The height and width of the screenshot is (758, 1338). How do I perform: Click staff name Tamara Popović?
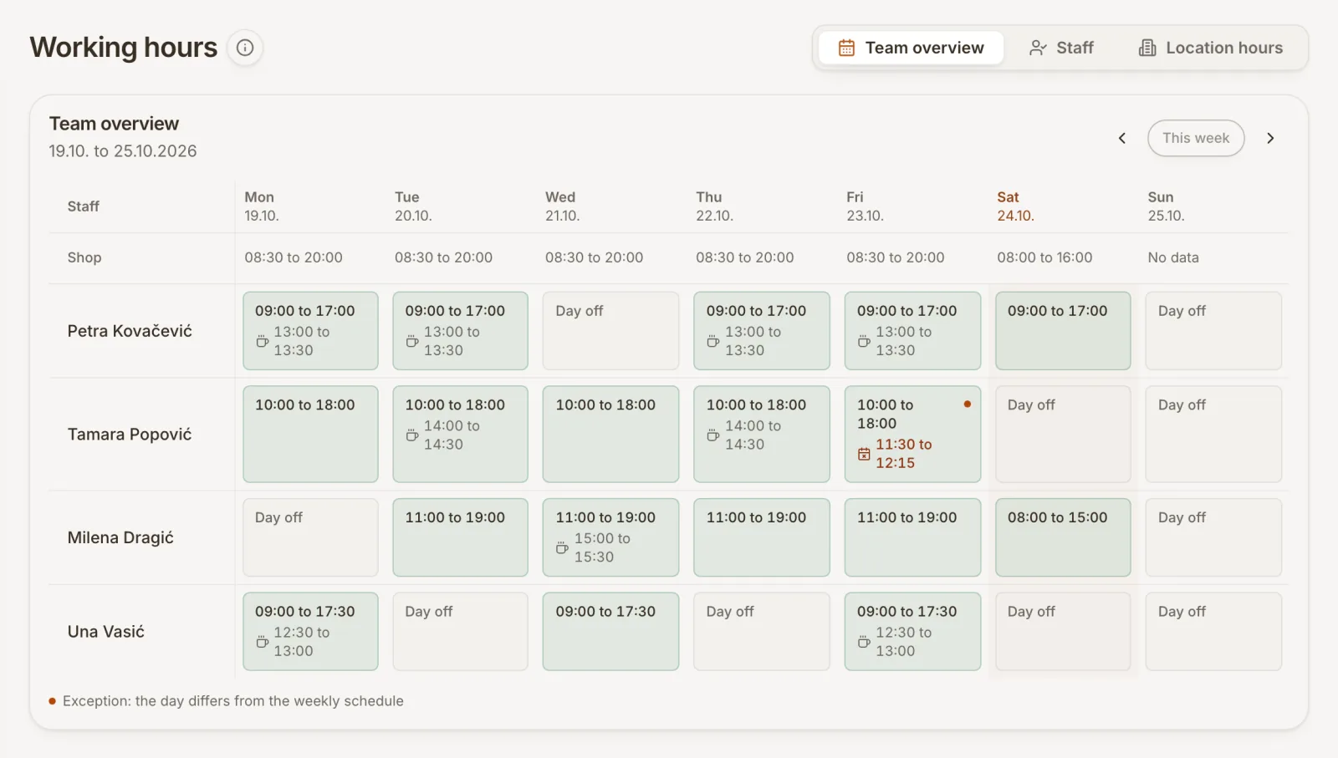pyautogui.click(x=130, y=435)
